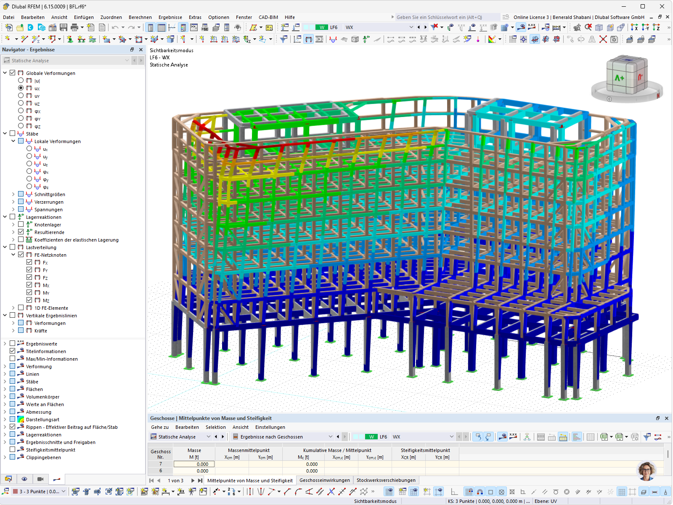Expand the Schnittgrößen tree node

(13, 194)
